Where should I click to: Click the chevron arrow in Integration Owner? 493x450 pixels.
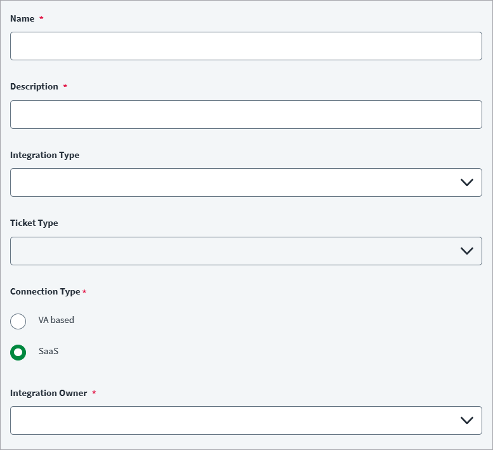point(467,421)
